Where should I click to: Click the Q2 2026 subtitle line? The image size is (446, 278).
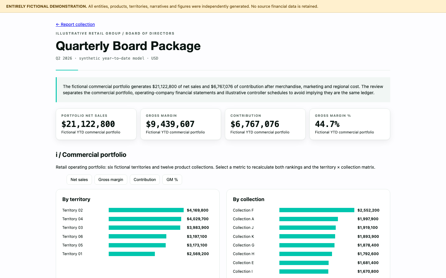[107, 58]
